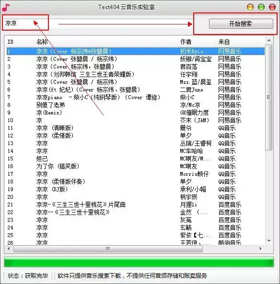Select row 3 by 君百落
Screen dimensions: 280x284
136,67
